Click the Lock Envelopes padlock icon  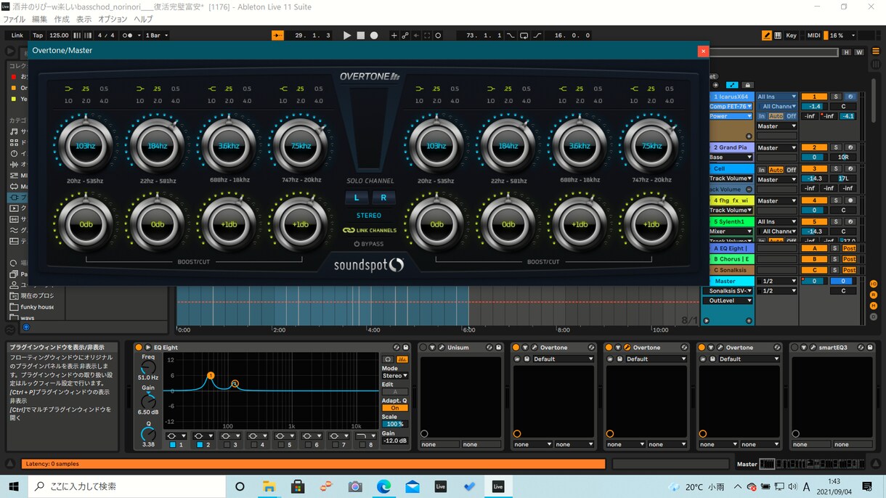(747, 85)
